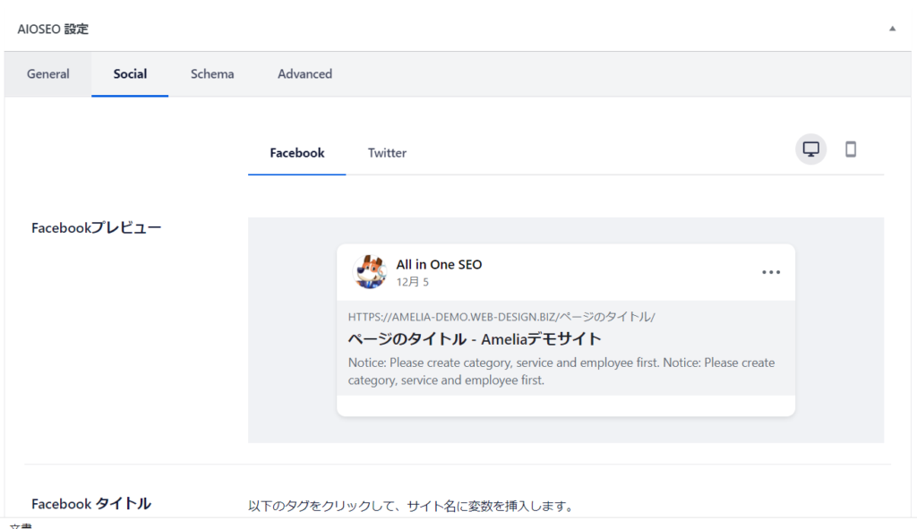Open the three-dots menu in preview card
The height and width of the screenshot is (529, 917).
(770, 272)
